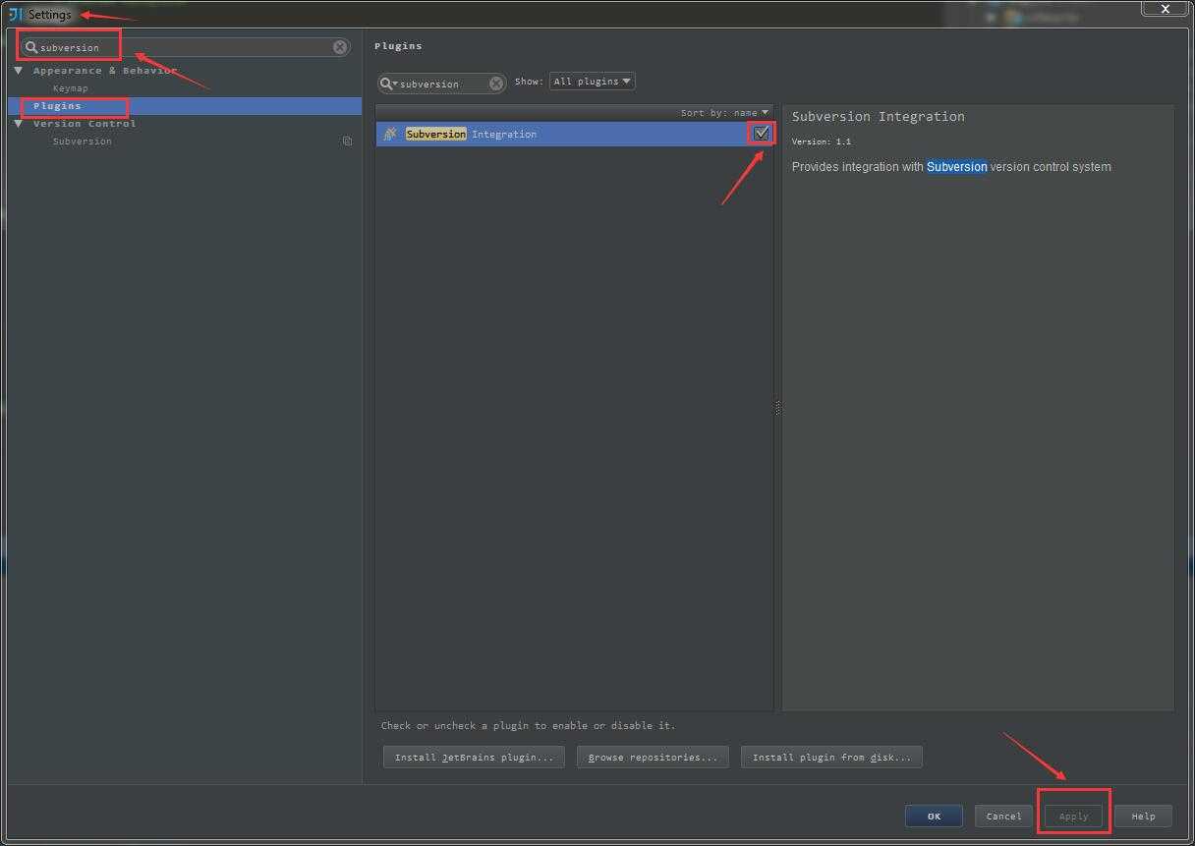The height and width of the screenshot is (846, 1195).
Task: Select Subversion under Version Control
Action: click(83, 141)
